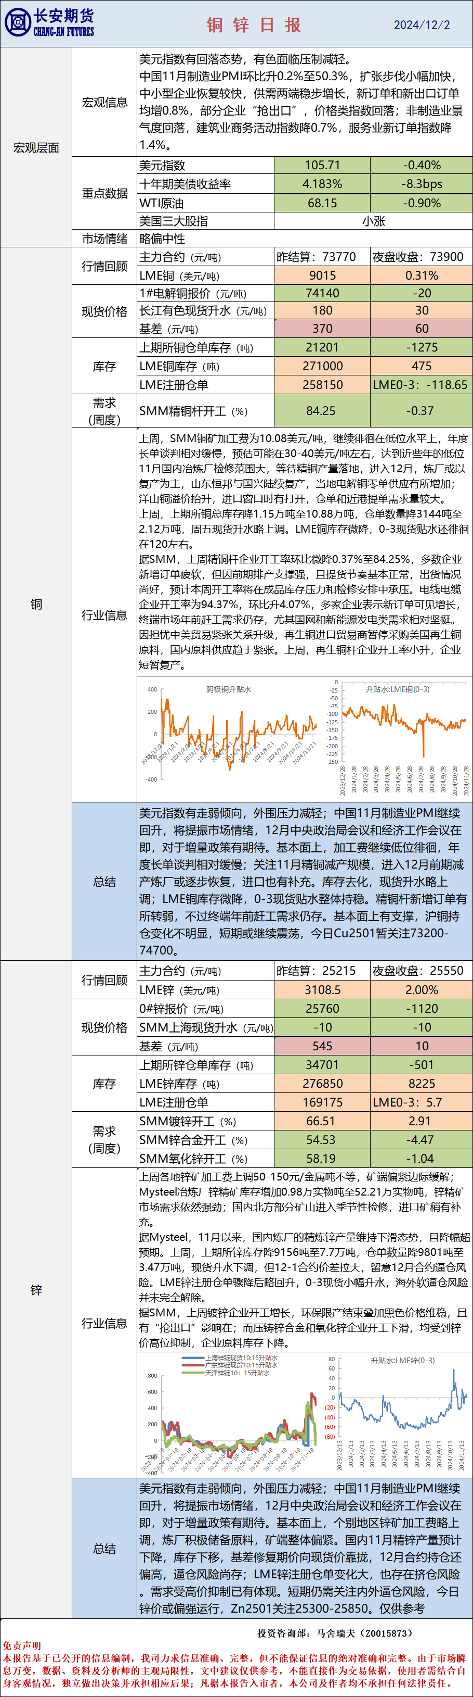Screen dimensions: 473x1697
Task: Select the WTI原油 label cell
Action: click(205, 203)
